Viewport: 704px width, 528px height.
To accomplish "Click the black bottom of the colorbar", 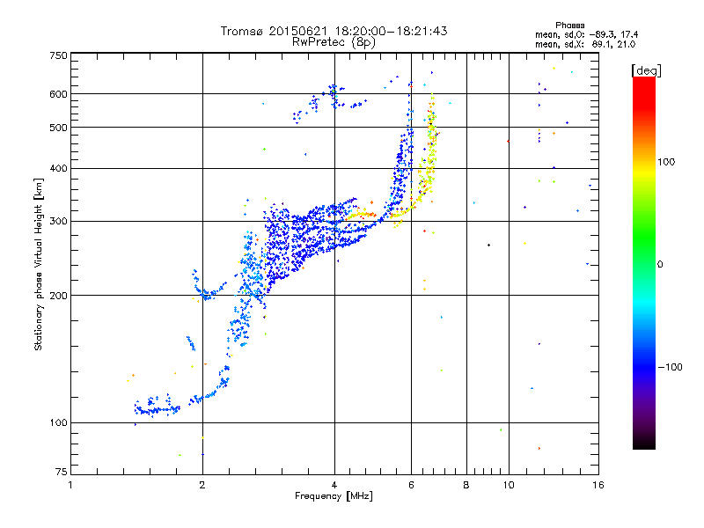I will click(x=644, y=443).
